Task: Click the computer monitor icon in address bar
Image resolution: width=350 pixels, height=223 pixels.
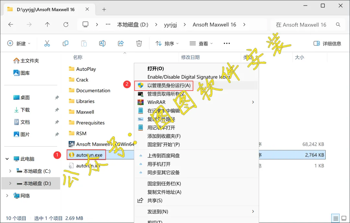Action: 86,24
